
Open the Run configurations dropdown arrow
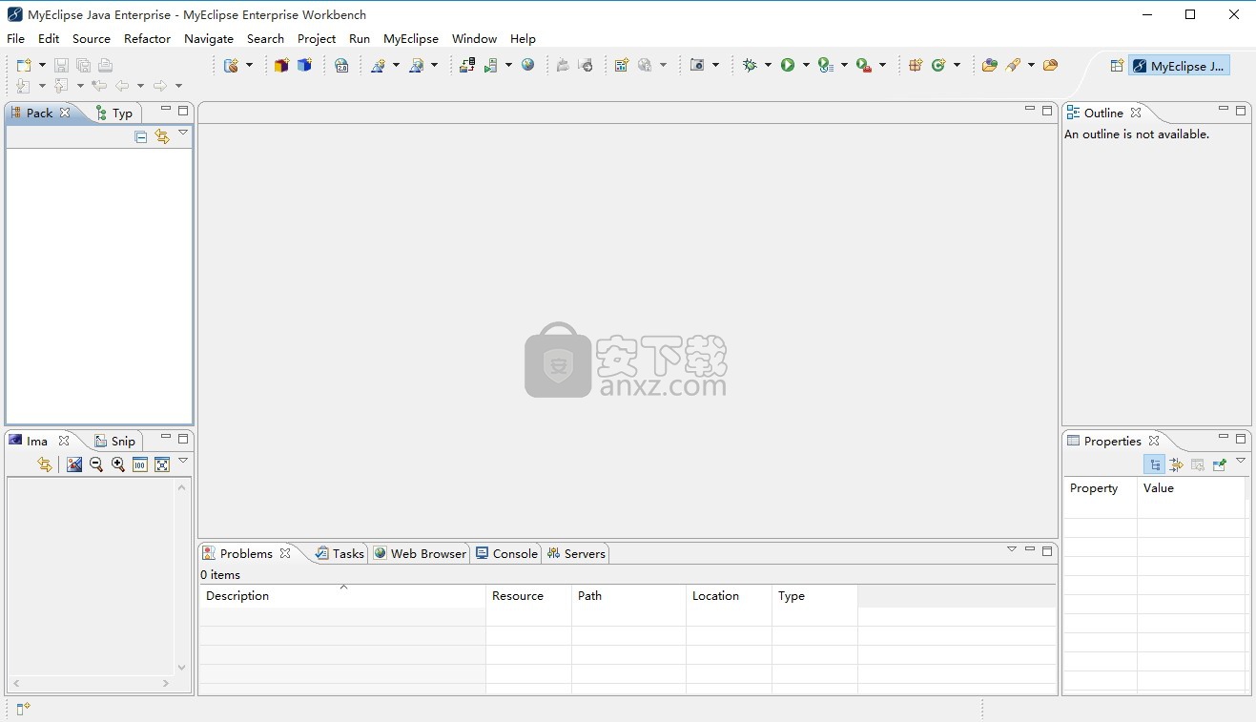click(x=806, y=65)
